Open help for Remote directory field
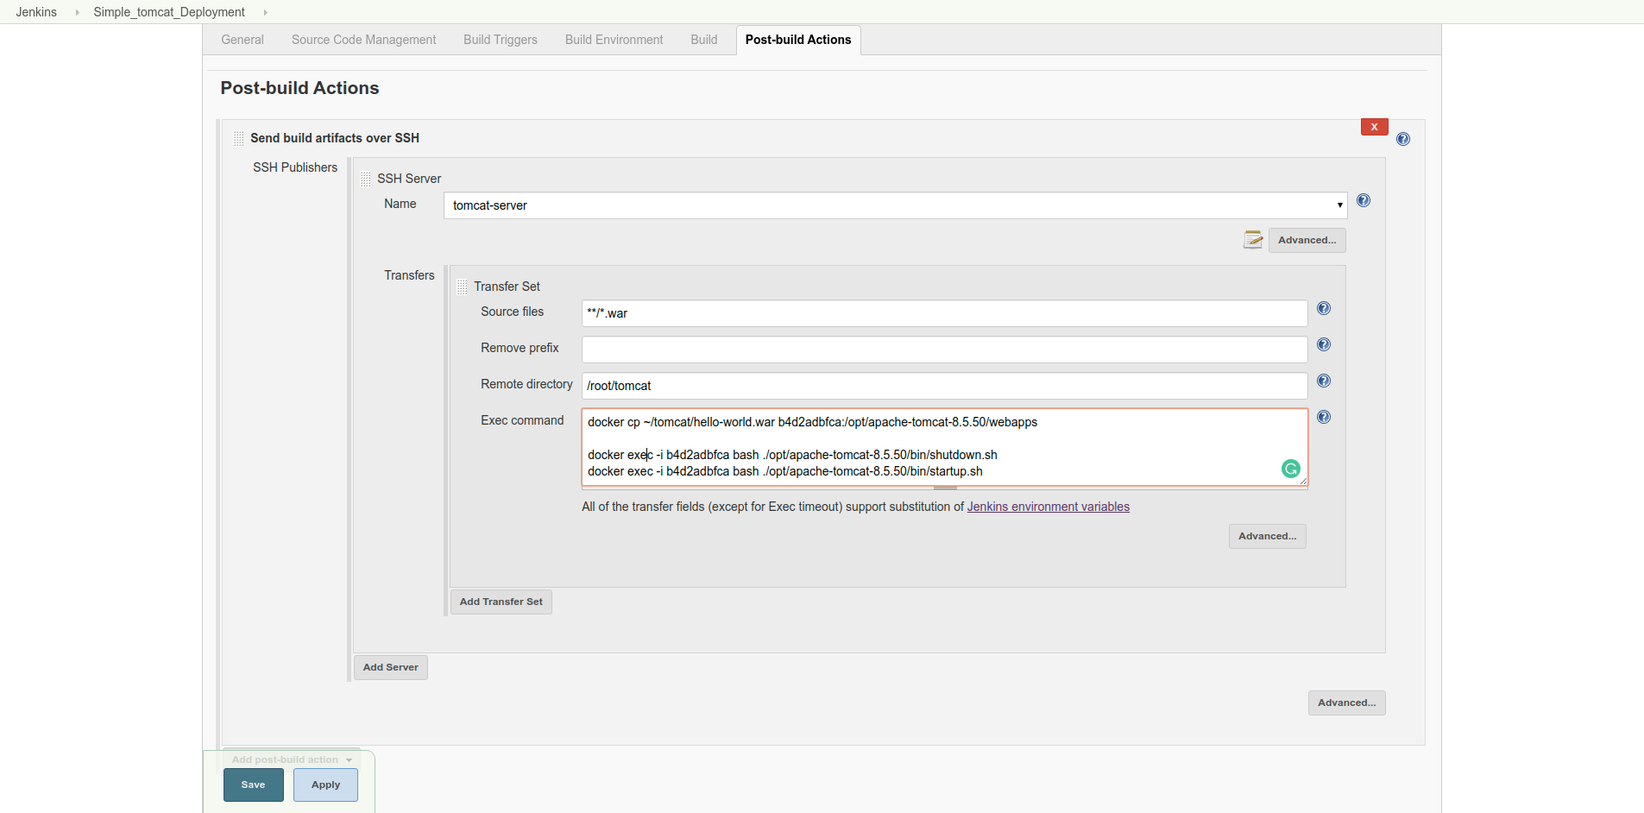 1323,381
